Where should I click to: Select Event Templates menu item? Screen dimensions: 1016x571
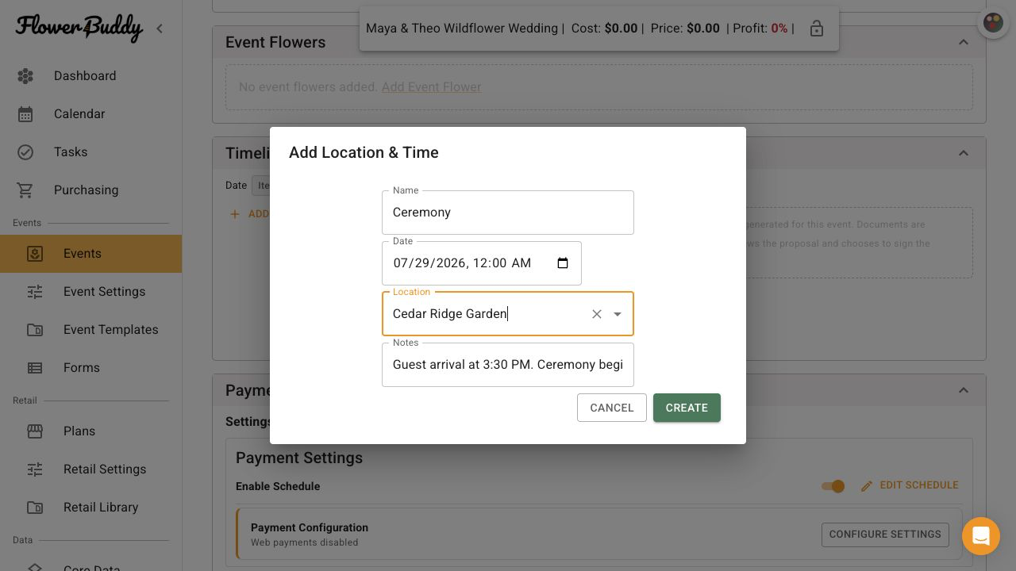[x=90, y=330]
